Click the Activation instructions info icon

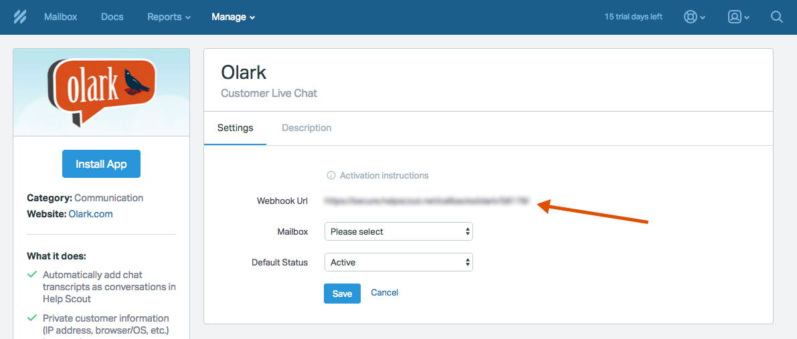pos(331,176)
